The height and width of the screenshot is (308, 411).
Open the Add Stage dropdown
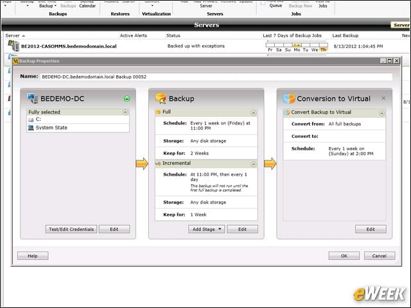207,229
